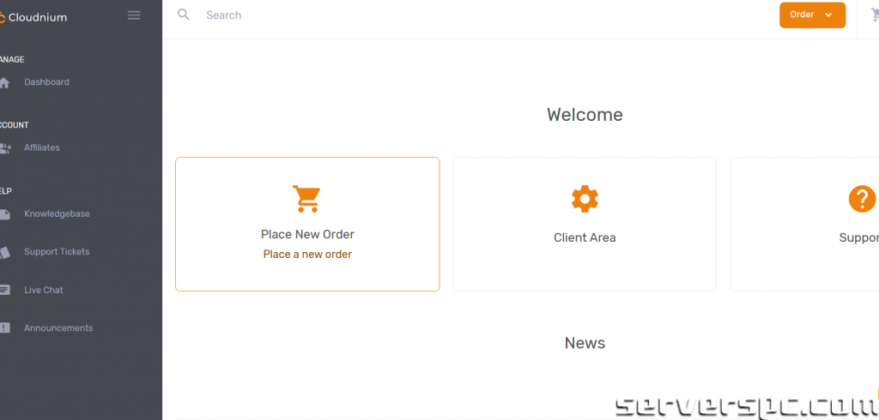This screenshot has height=420, width=879.
Task: Click the Announcements alert icon
Action: point(5,328)
